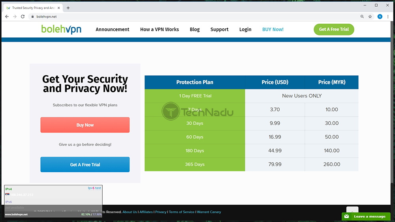Viewport: 395px width, 222px height.
Task: Open a new browser tab
Action: pos(68,8)
